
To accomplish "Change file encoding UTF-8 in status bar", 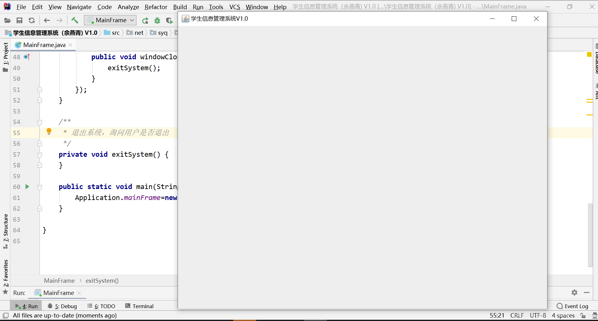I will point(538,316).
